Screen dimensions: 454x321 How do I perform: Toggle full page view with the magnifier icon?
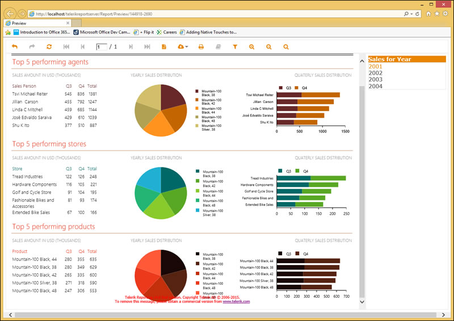click(286, 46)
